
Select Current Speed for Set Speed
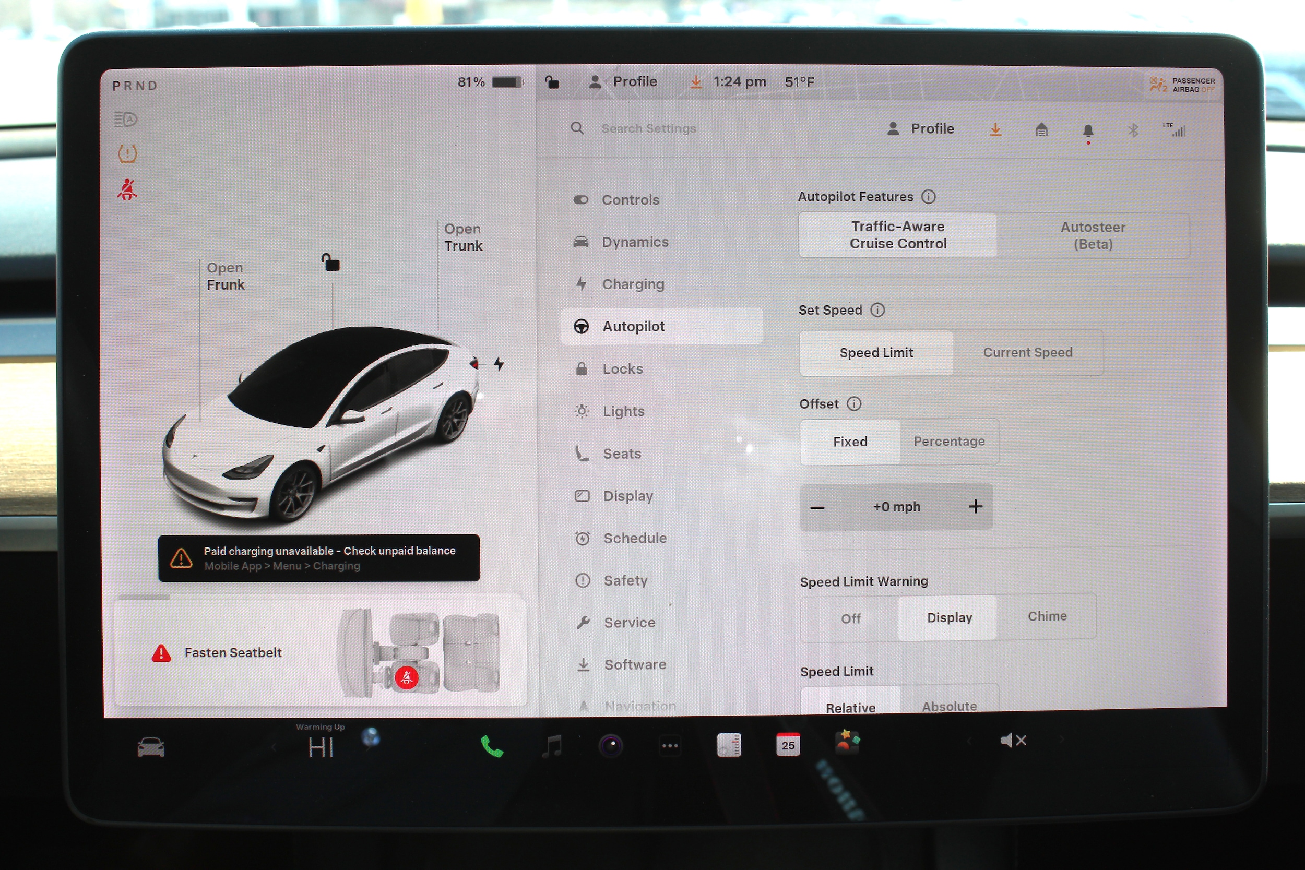point(1028,353)
